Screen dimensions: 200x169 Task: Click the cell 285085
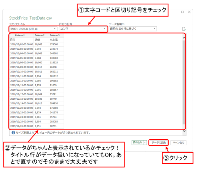click(56, 122)
